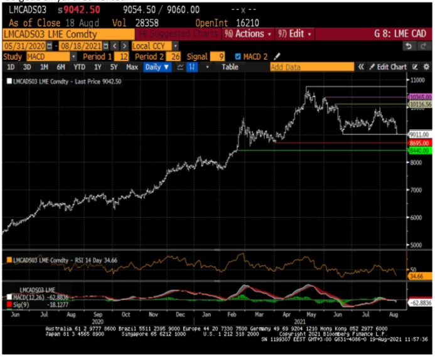Click the Add Data input field
This screenshot has width=435, height=357.
click(312, 67)
